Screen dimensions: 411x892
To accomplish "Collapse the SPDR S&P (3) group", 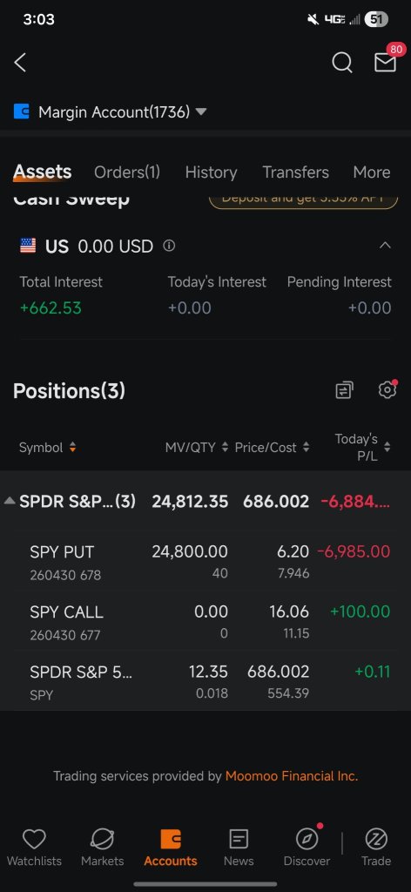I will (10, 501).
